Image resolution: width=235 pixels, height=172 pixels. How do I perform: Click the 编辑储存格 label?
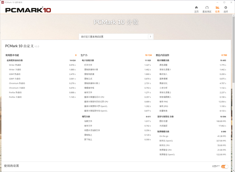89,88
